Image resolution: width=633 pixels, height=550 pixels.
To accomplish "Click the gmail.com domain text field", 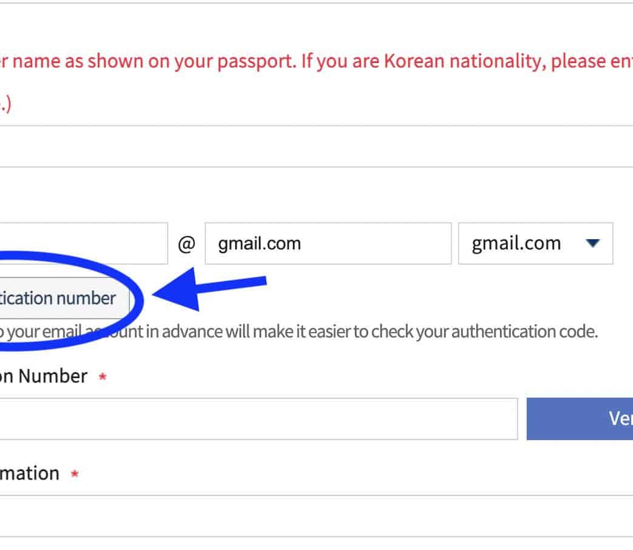I will pos(327,243).
